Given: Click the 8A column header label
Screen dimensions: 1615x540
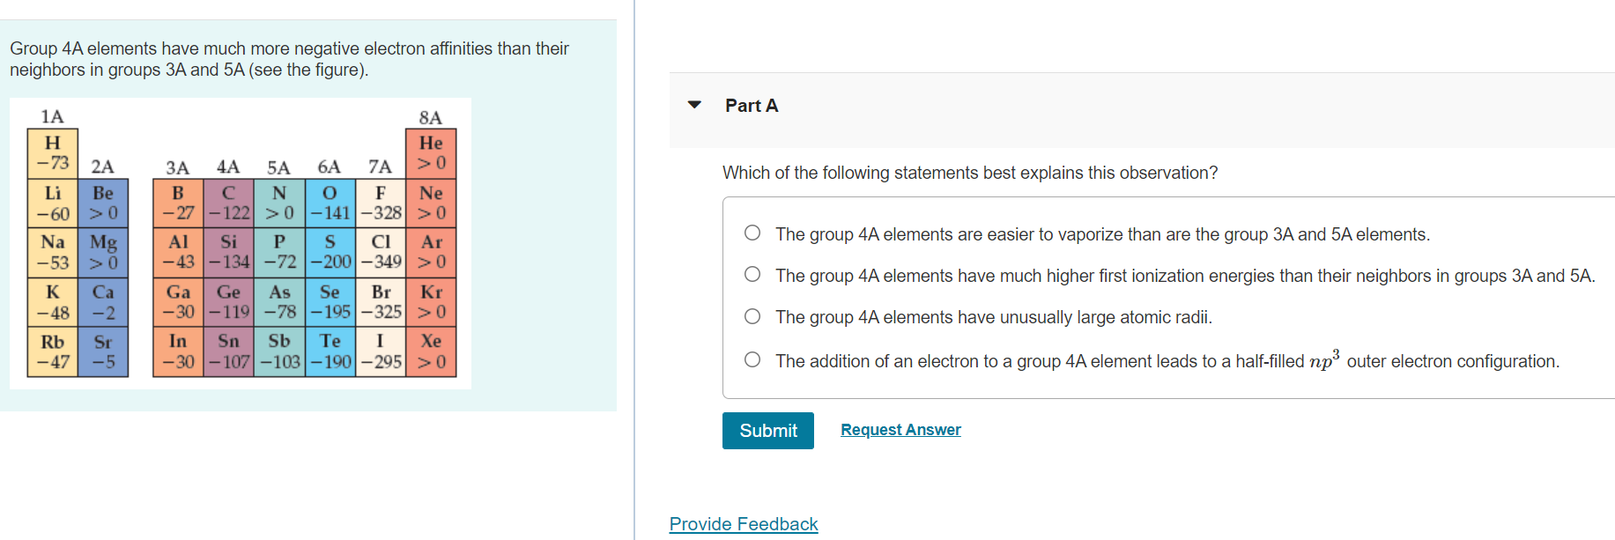Looking at the screenshot, I should click(x=431, y=115).
